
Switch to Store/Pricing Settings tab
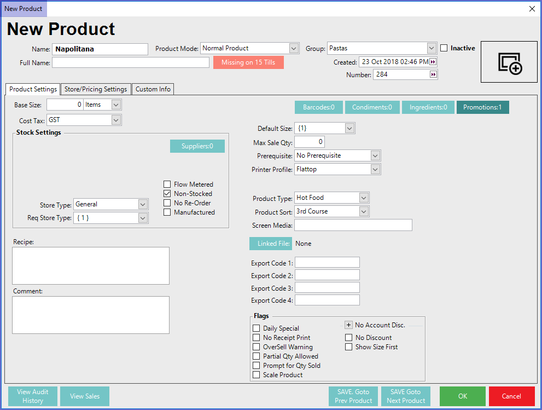[96, 89]
